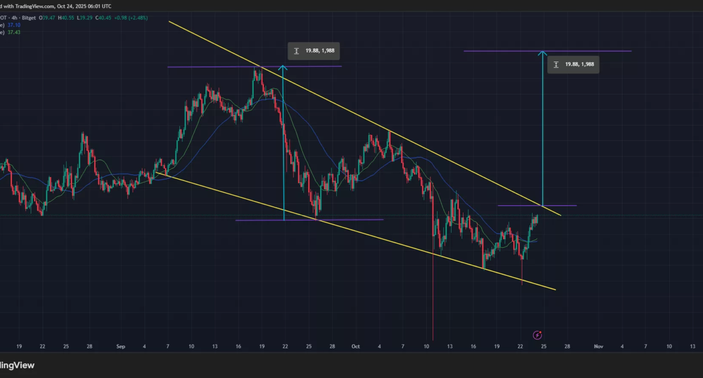Click the Sep label on the time axis
The width and height of the screenshot is (703, 378).
click(x=121, y=346)
